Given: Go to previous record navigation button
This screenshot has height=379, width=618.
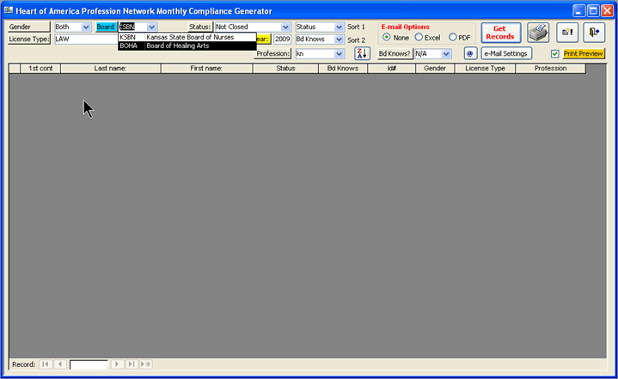Looking at the screenshot, I should [60, 364].
